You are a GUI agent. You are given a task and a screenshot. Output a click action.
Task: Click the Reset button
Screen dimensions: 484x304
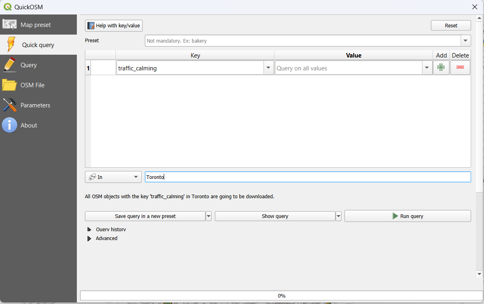click(451, 25)
